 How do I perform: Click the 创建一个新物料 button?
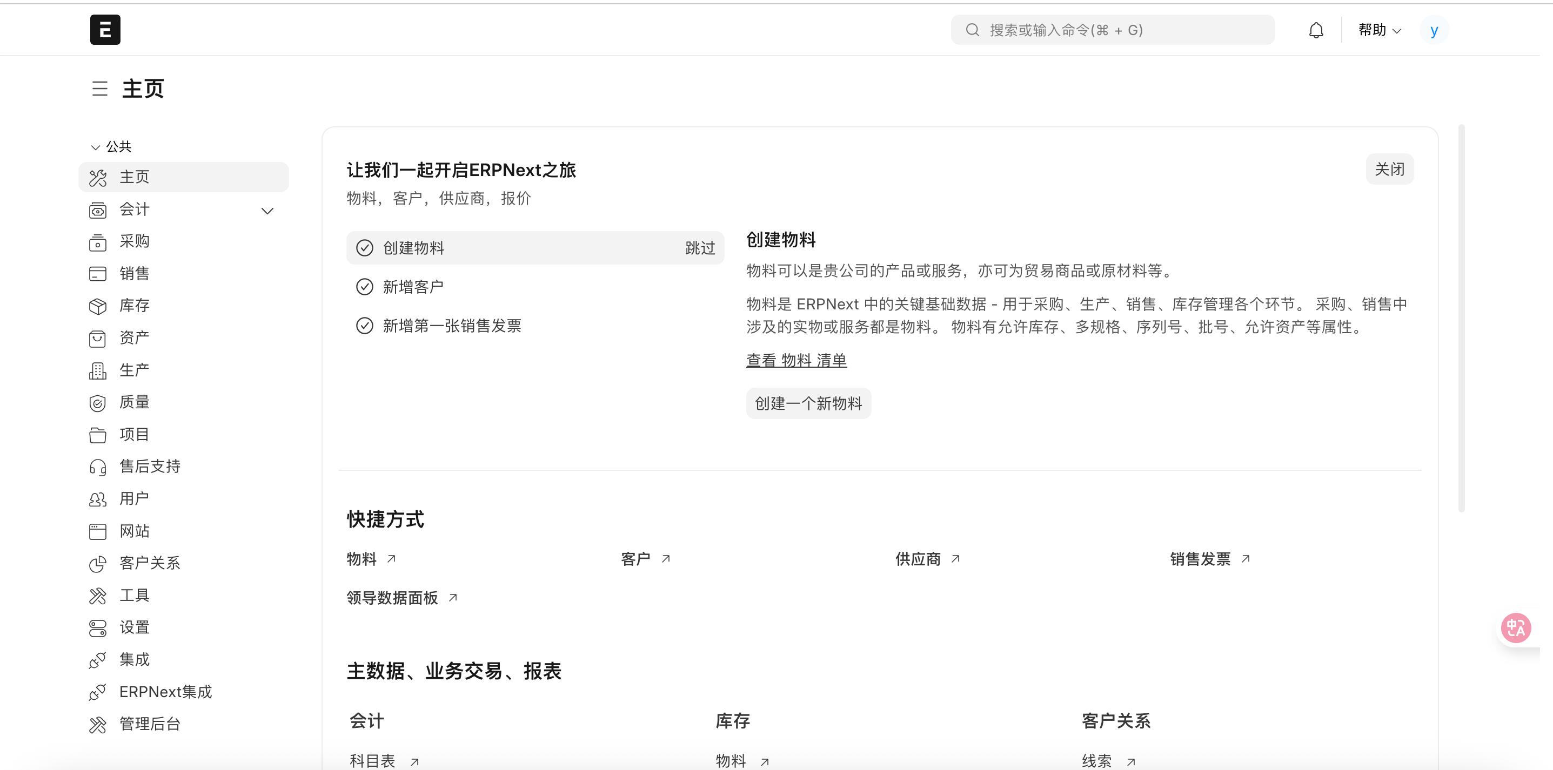pos(808,403)
